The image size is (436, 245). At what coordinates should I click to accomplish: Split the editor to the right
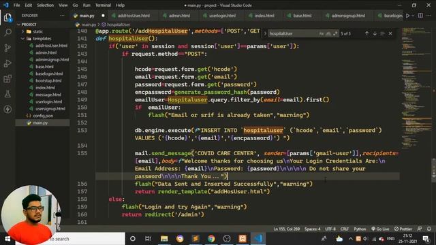tap(420, 16)
